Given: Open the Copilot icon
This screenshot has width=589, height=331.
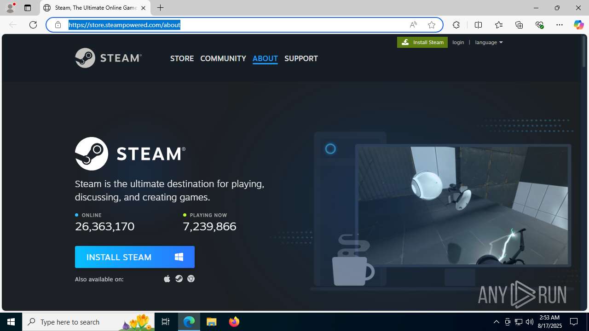Looking at the screenshot, I should pos(578,25).
